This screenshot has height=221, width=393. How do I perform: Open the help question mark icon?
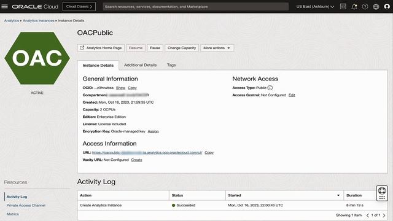pos(365,7)
